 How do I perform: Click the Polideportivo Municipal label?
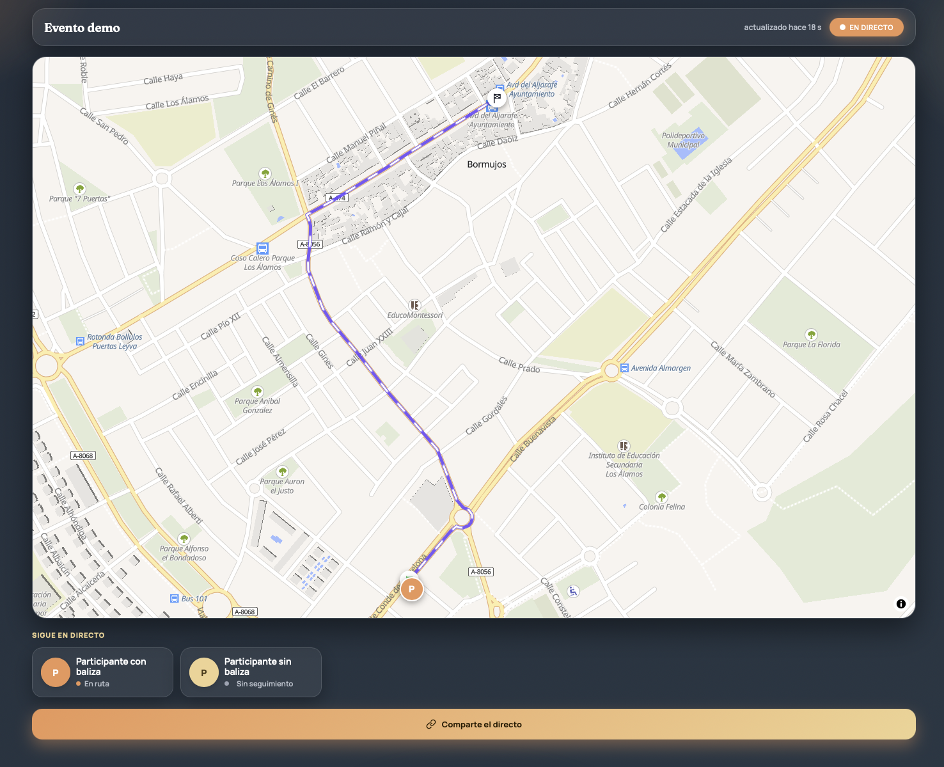tap(683, 140)
